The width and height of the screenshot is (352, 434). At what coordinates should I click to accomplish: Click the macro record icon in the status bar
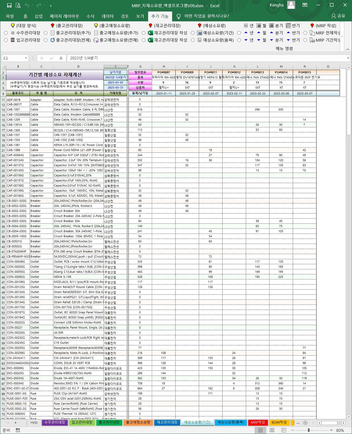(18, 430)
